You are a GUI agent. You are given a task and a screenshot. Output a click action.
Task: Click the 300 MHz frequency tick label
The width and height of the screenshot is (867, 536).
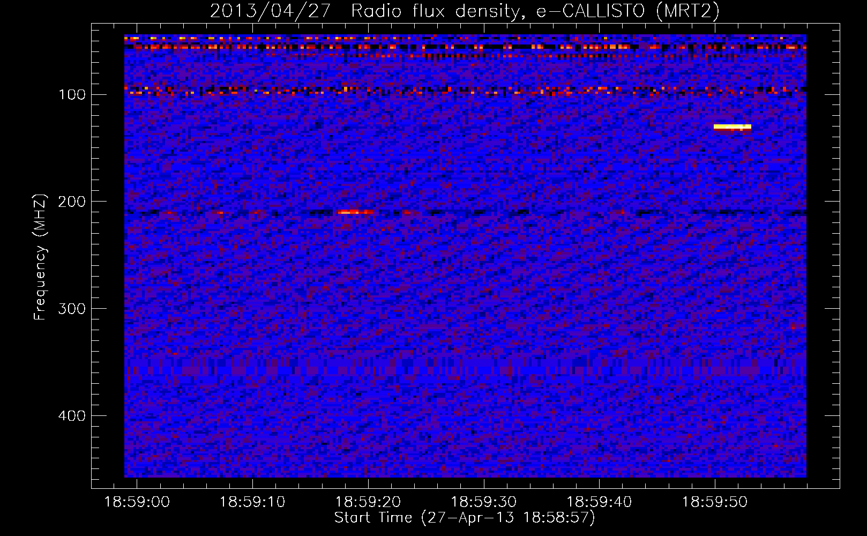[72, 309]
